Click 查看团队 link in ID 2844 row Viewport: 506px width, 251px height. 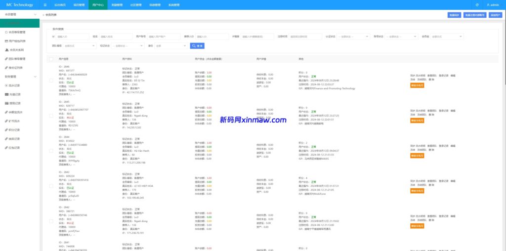(x=432, y=146)
